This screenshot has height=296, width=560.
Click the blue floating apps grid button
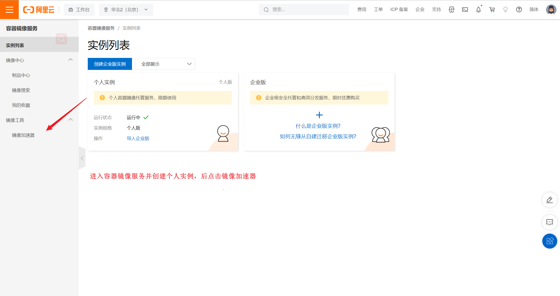[549, 241]
